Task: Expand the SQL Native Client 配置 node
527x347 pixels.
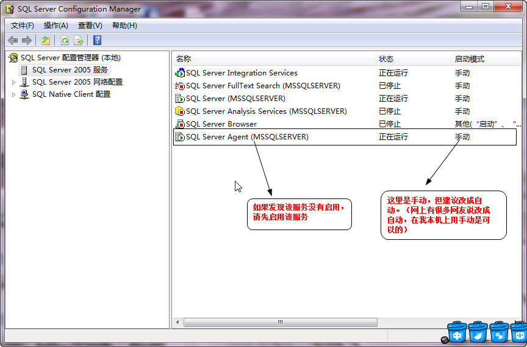Action: [x=13, y=94]
